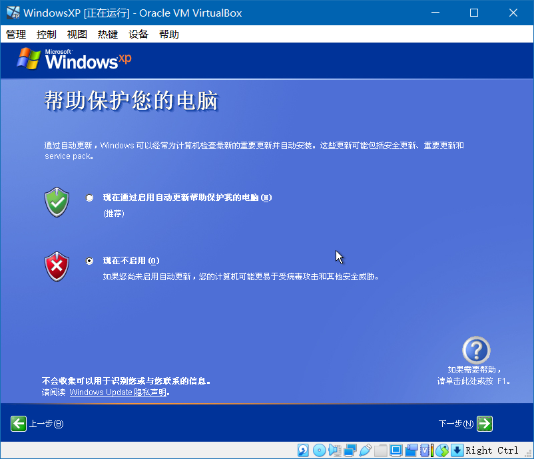Viewport: 534px width, 459px height.
Task: Click the network adapters status icon
Action: [350, 450]
